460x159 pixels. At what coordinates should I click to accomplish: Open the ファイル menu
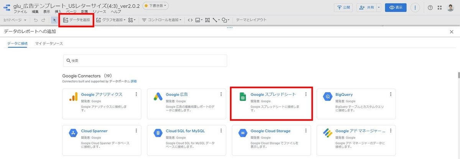click(20, 12)
